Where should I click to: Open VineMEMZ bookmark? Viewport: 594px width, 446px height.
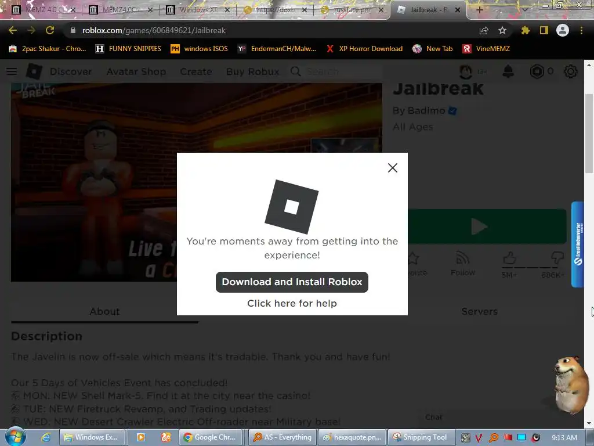click(487, 49)
